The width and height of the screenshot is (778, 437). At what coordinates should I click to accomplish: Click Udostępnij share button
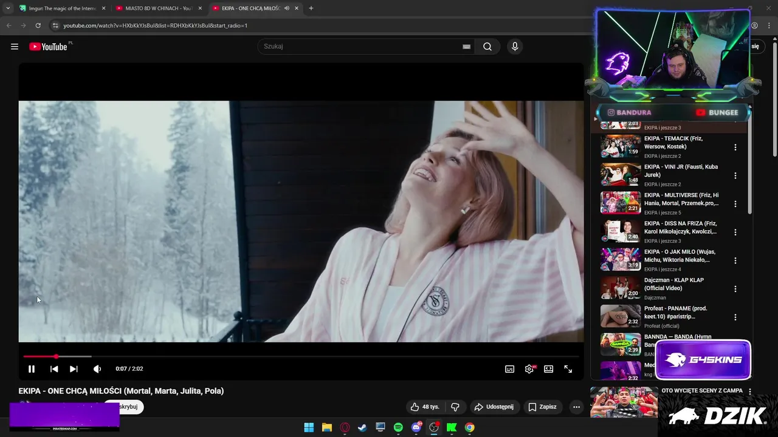(x=494, y=407)
